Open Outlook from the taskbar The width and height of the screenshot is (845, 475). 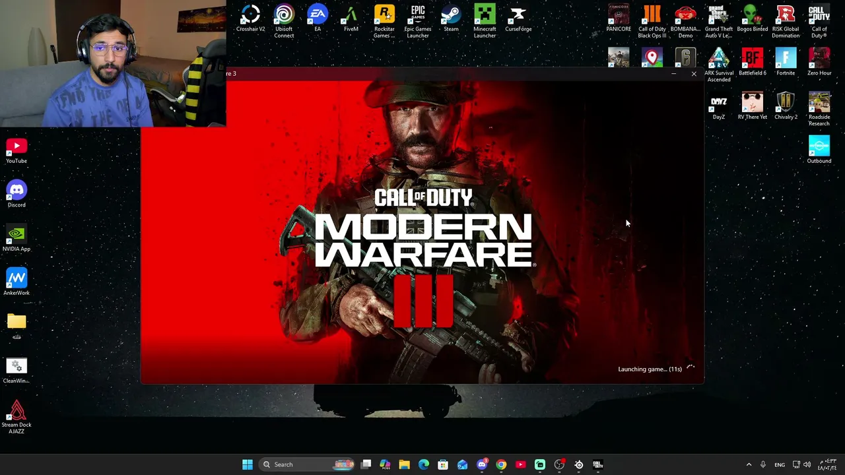(x=462, y=464)
